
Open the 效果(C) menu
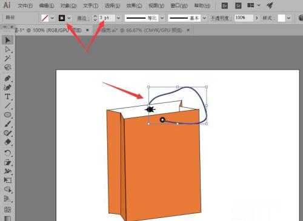(x=134, y=5)
